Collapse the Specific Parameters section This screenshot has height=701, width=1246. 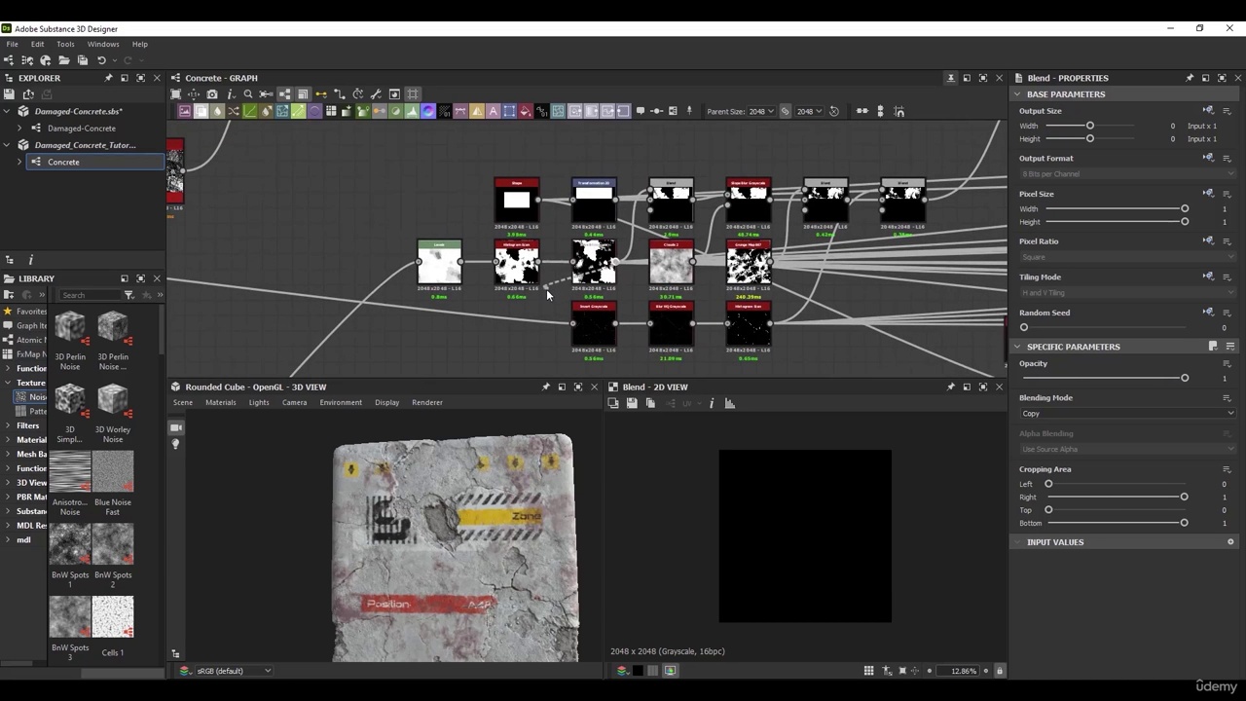point(1017,347)
